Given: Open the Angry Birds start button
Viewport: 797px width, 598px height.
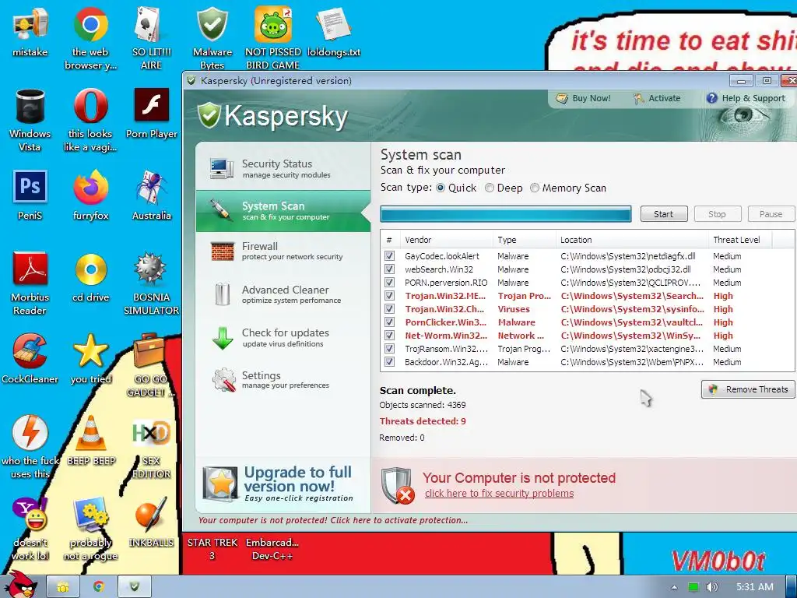Looking at the screenshot, I should point(21,586).
